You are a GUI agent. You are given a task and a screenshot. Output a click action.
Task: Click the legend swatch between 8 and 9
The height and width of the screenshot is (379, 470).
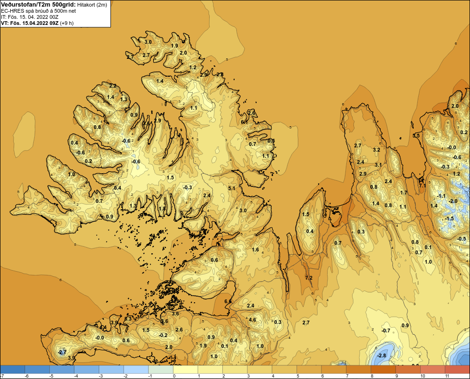point(384,370)
